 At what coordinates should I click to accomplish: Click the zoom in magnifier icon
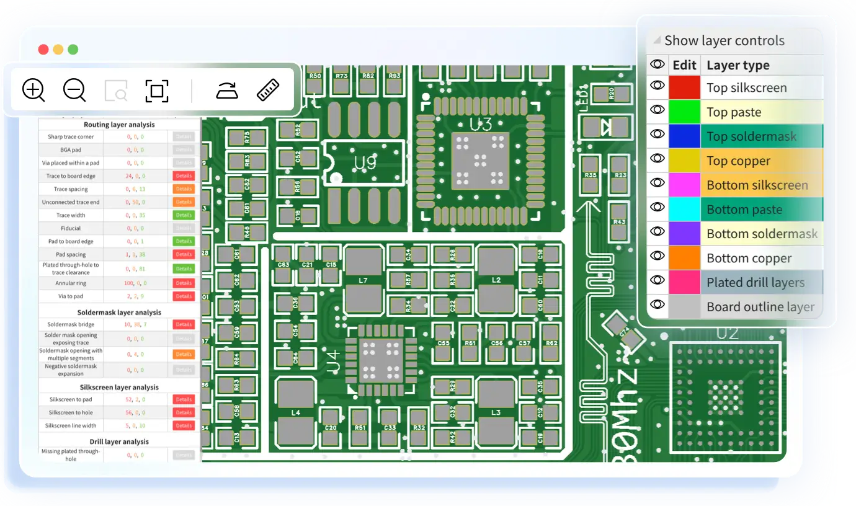[33, 91]
